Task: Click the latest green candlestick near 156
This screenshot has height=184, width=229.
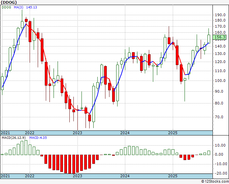Action: (x=208, y=39)
